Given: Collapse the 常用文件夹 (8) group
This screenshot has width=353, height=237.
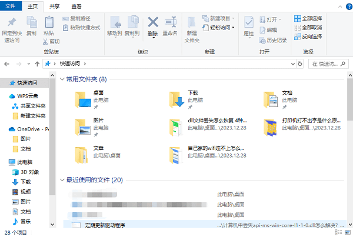Looking at the screenshot, I should pyautogui.click(x=62, y=79).
